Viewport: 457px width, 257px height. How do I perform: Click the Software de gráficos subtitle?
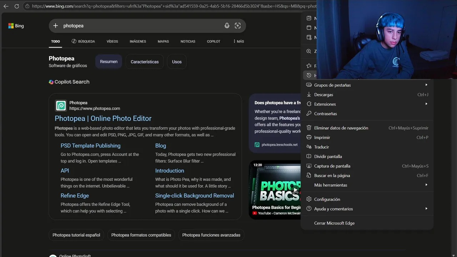(x=68, y=66)
